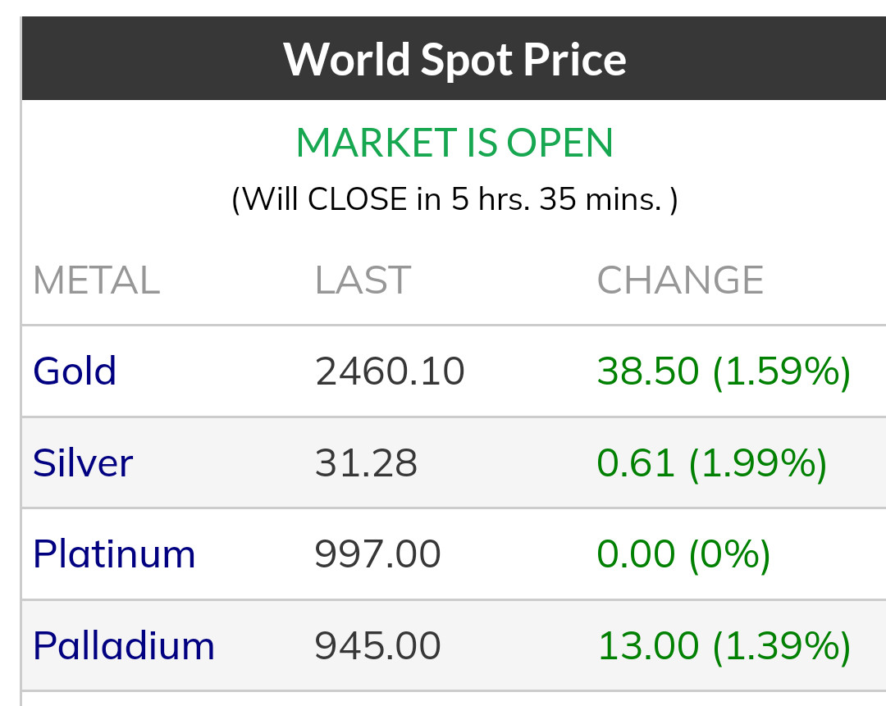Click Gold's percentage change 1.59%
886x706 pixels.
(782, 371)
